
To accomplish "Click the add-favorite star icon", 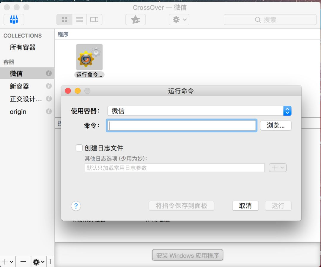I will click(x=136, y=20).
